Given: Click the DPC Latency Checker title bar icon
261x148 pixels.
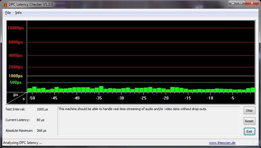Looking at the screenshot, I should point(5,4).
